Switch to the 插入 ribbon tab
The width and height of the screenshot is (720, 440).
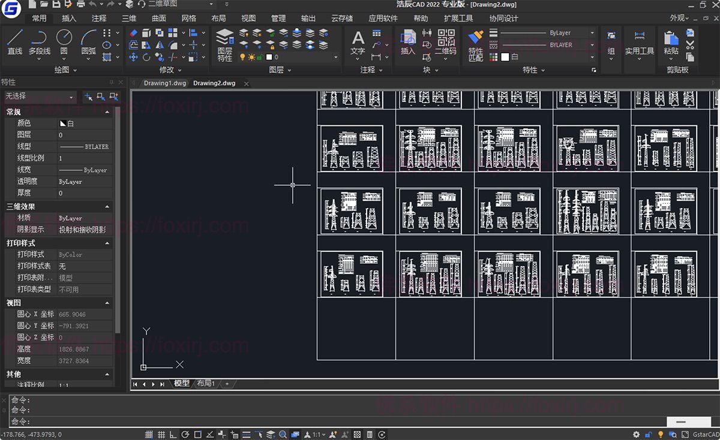coord(68,18)
